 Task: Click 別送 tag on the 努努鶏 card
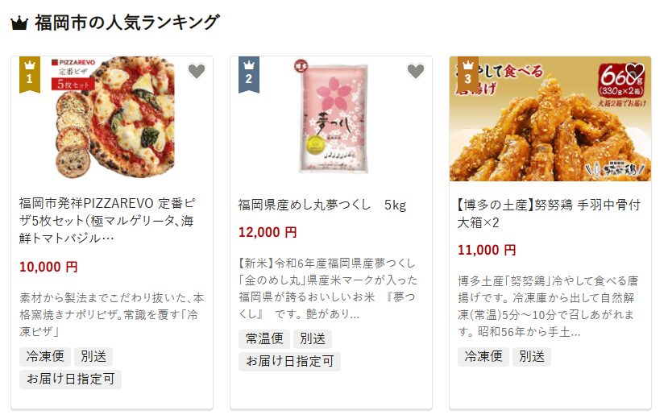532,356
